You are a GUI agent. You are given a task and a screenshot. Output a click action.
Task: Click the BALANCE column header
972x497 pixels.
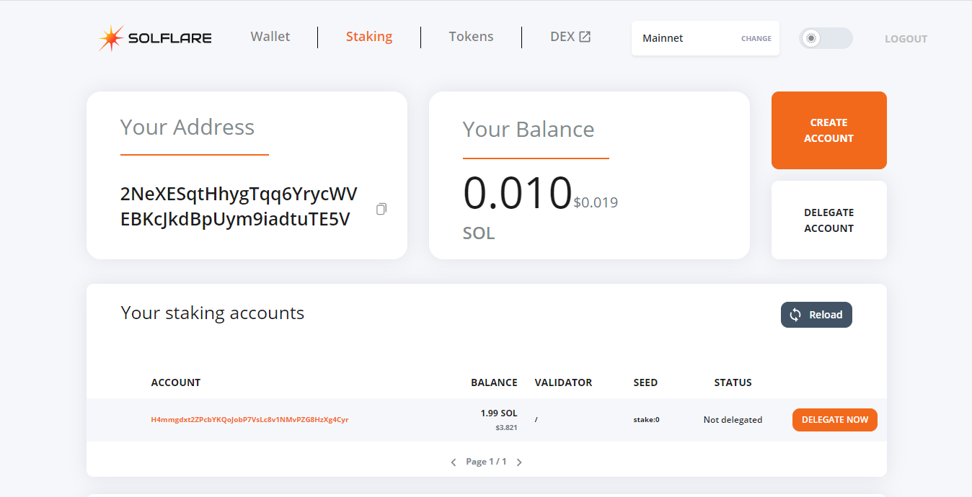[x=494, y=382]
